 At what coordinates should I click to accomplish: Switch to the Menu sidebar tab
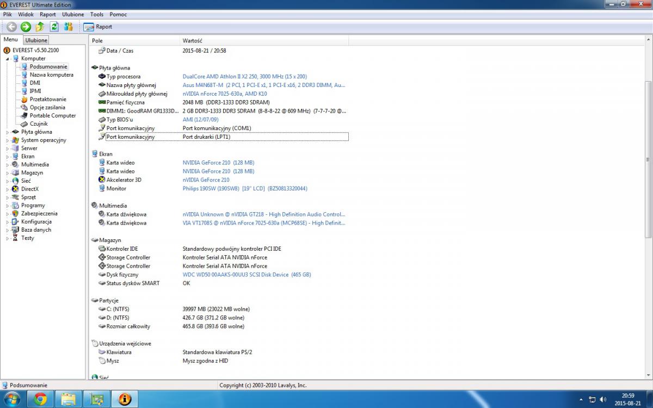tap(10, 40)
